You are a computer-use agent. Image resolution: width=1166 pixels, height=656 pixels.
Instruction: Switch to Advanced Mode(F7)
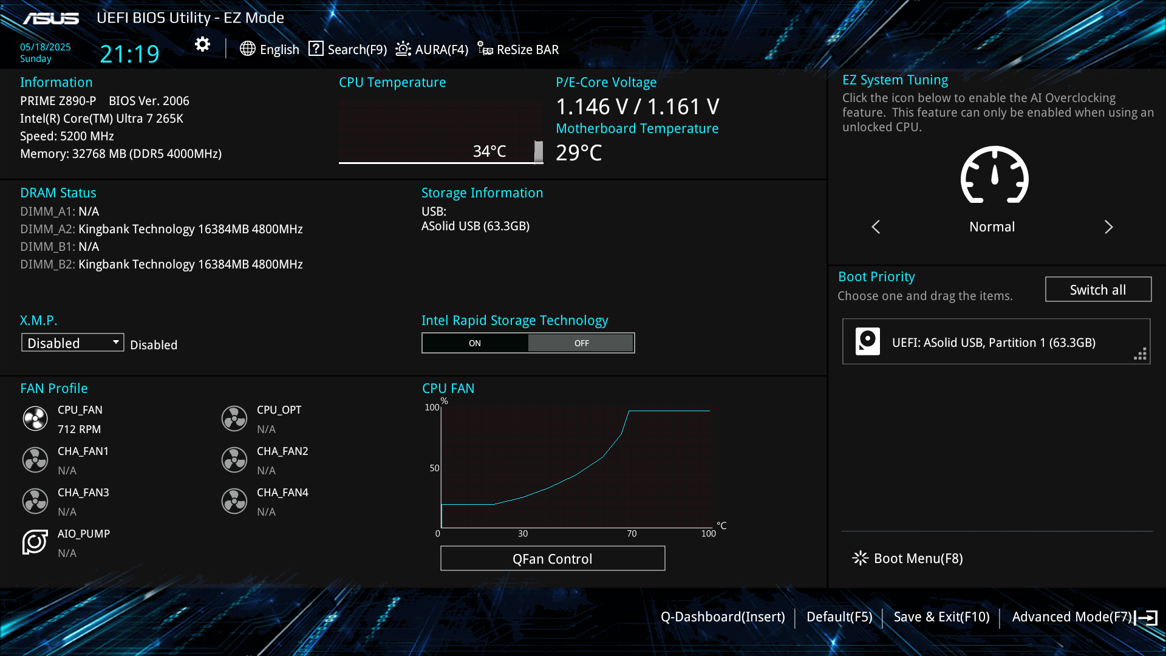coord(1072,617)
